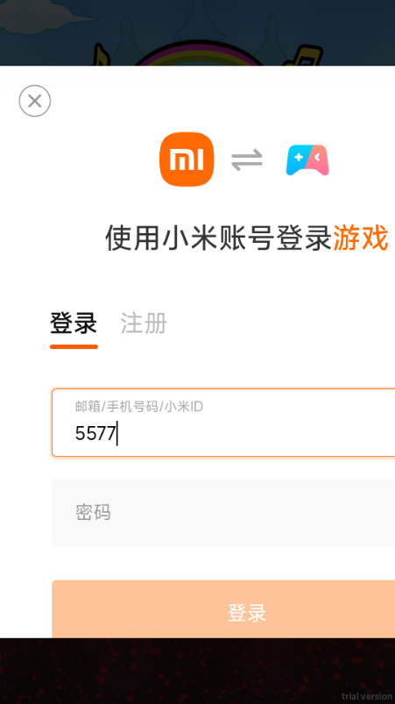The width and height of the screenshot is (395, 704).
Task: Switch to the 注册 tab
Action: click(144, 324)
